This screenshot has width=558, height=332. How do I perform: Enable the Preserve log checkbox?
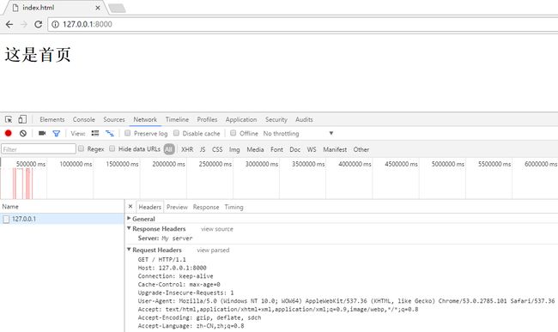click(x=127, y=133)
